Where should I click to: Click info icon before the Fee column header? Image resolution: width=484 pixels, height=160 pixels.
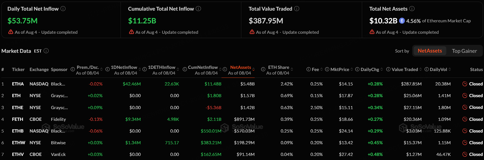309,69
